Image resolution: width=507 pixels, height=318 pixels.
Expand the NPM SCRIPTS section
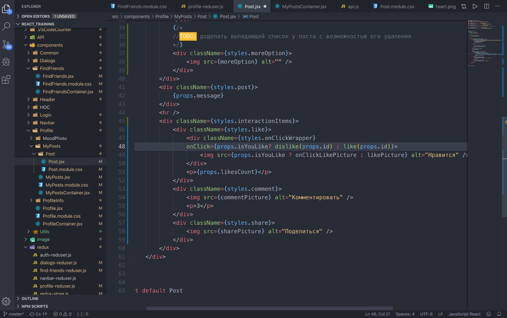(x=34, y=307)
